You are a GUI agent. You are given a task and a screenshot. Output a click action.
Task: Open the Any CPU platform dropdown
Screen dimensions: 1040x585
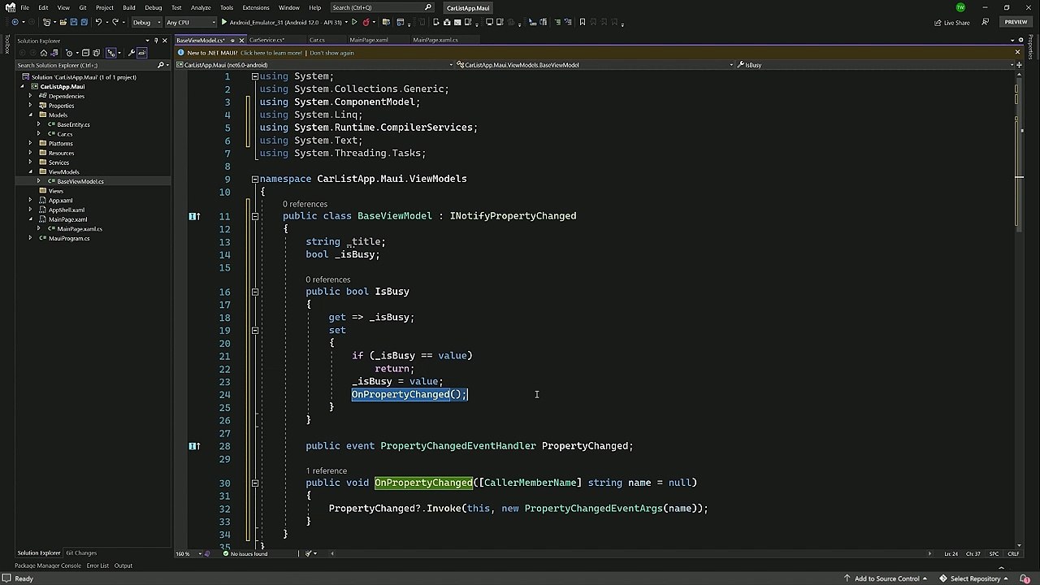click(190, 22)
